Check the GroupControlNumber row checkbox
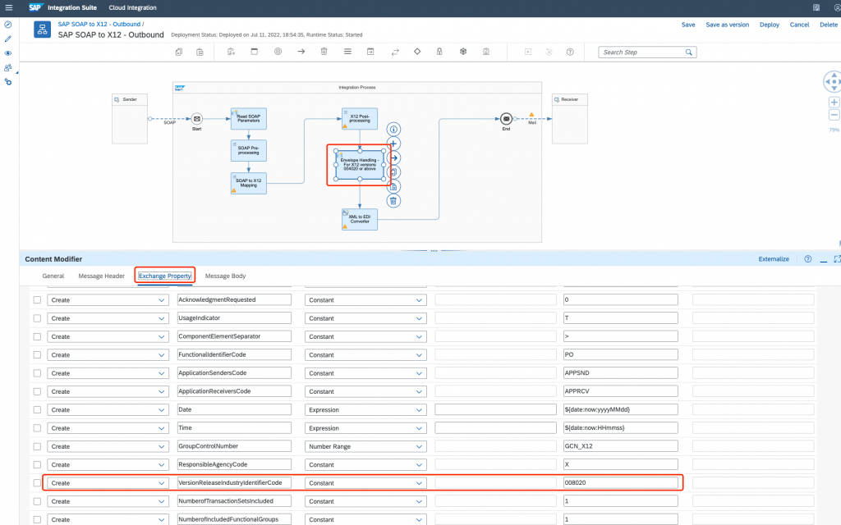 [37, 446]
